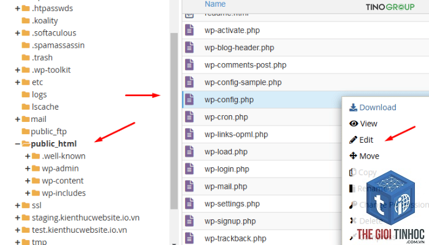Expand the mail folder
Image resolution: width=429 pixels, height=245 pixels.
click(18, 119)
